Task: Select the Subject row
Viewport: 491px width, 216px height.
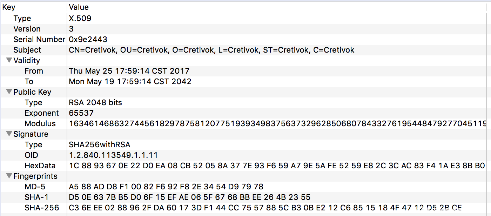Action: pyautogui.click(x=27, y=50)
